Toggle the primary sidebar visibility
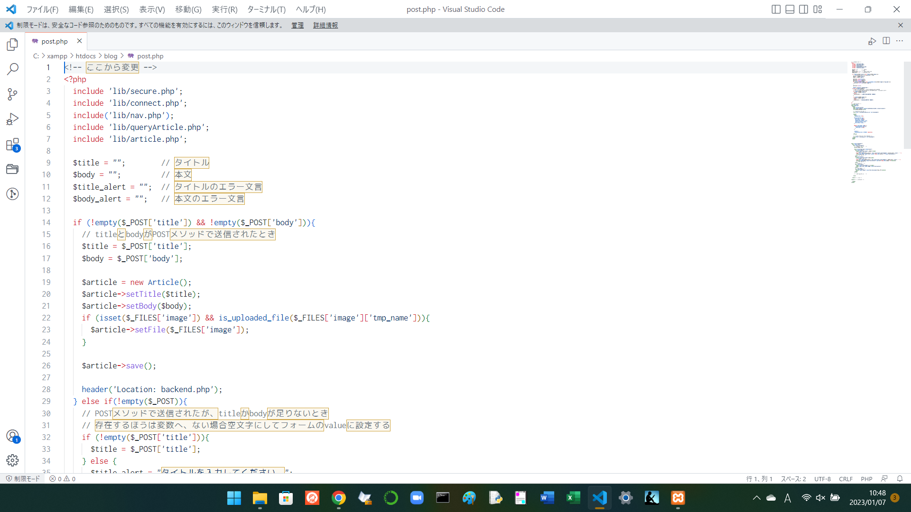Image resolution: width=911 pixels, height=512 pixels. tap(776, 9)
